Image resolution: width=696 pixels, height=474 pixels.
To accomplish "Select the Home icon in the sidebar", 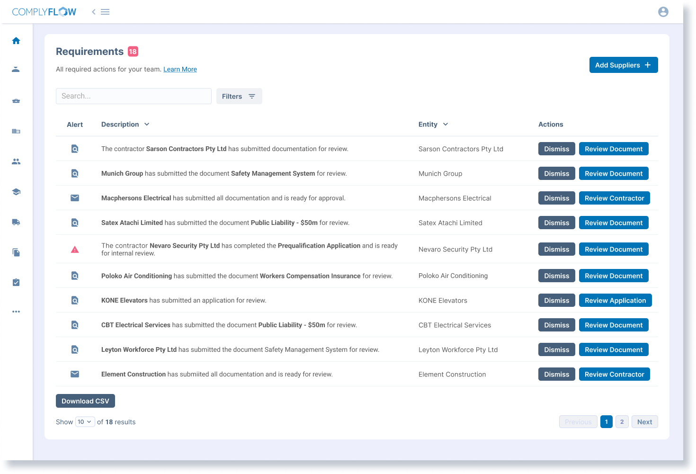I will coord(16,41).
